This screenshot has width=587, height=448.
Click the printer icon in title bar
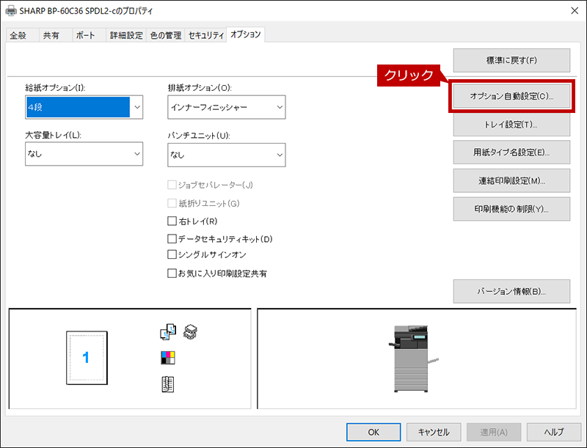tap(10, 11)
